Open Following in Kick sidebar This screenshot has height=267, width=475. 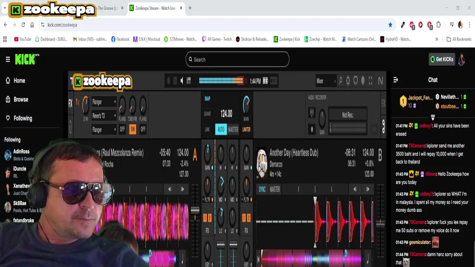coord(19,118)
